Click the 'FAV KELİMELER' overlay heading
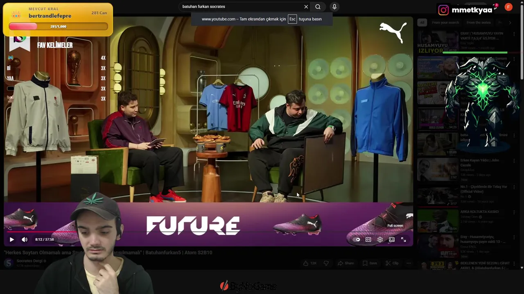Viewport: 524px width, 294px height. tap(55, 45)
